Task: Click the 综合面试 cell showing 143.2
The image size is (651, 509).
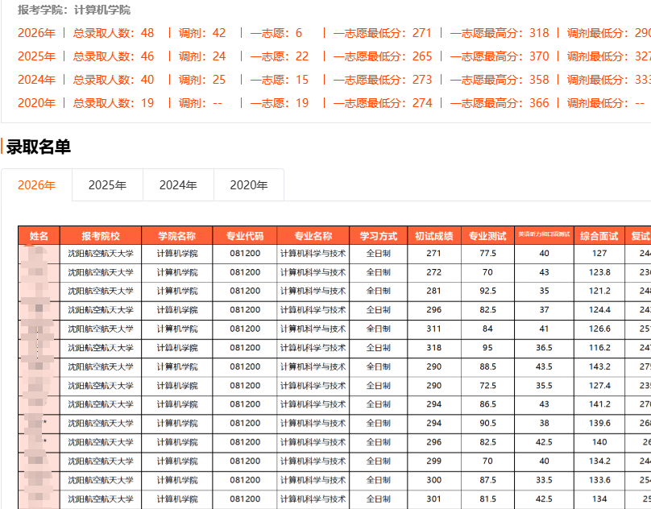Action: click(x=599, y=366)
